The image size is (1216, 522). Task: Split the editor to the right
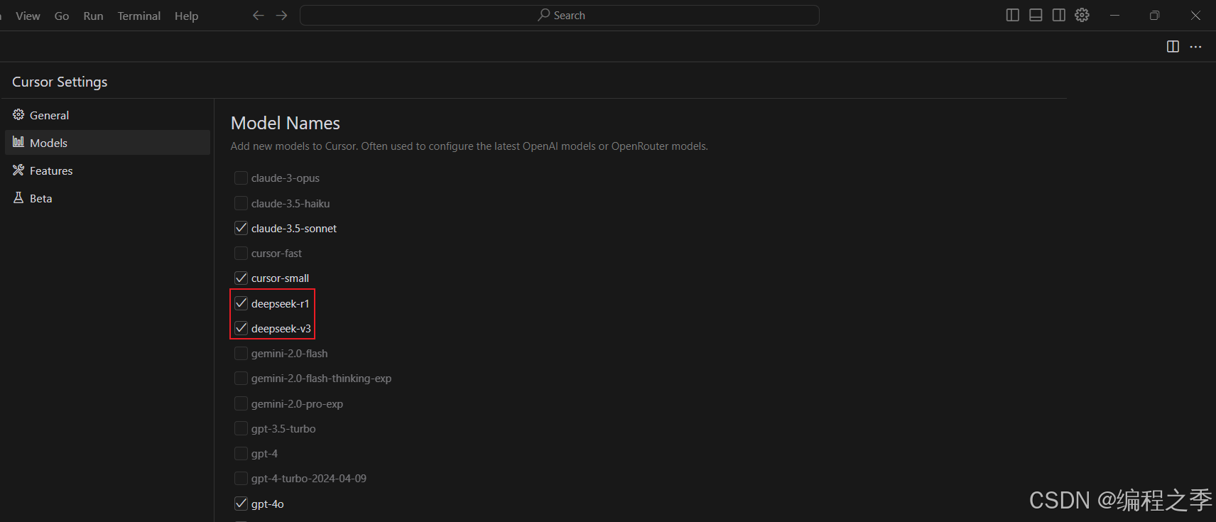[x=1173, y=46]
